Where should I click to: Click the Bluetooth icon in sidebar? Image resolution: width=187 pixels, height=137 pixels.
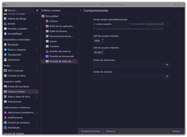5,45
